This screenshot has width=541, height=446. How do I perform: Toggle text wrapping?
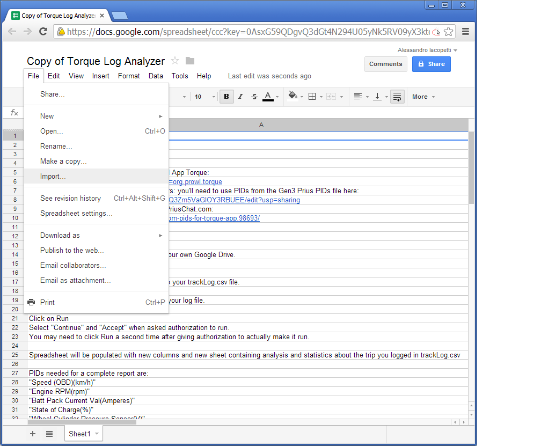397,97
